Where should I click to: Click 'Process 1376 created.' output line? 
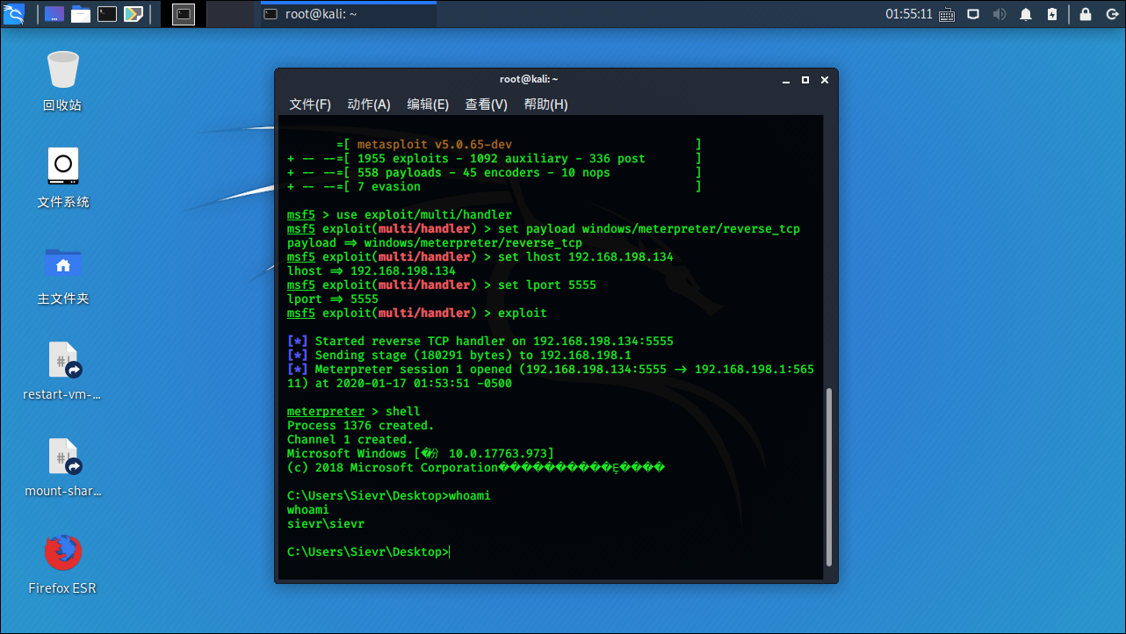click(361, 426)
